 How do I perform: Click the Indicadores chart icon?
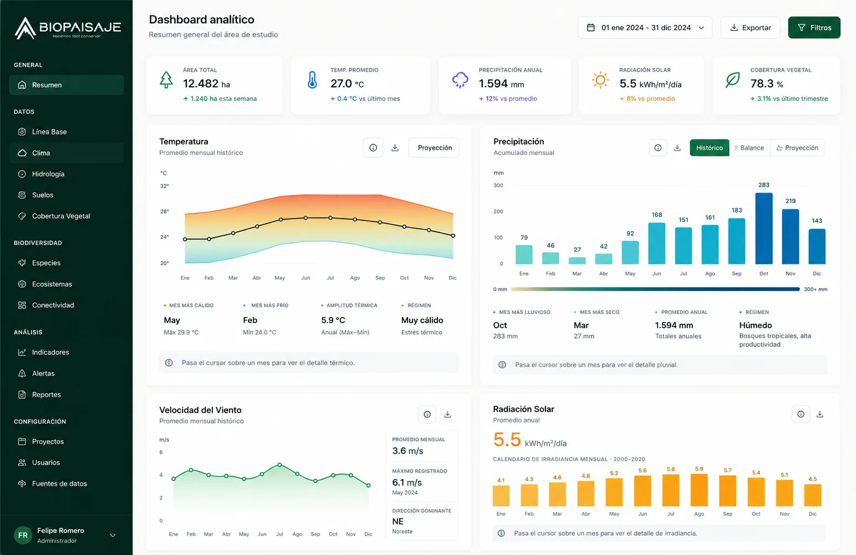(x=22, y=352)
